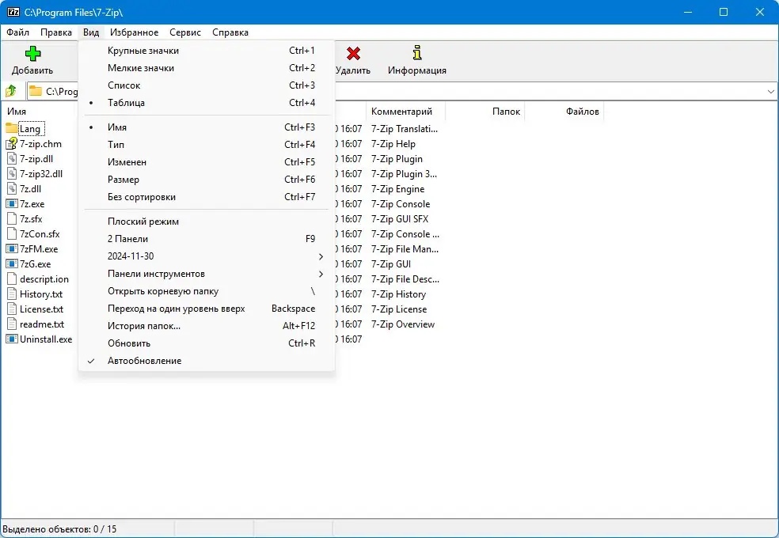Screen dimensions: 779x538
Task: Click folder icon in address bar
Action: [36, 91]
